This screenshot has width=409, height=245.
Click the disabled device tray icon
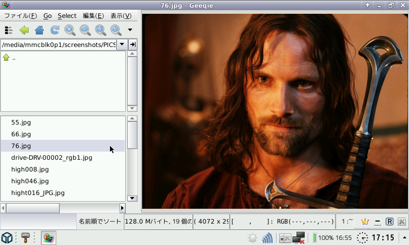click(x=285, y=238)
